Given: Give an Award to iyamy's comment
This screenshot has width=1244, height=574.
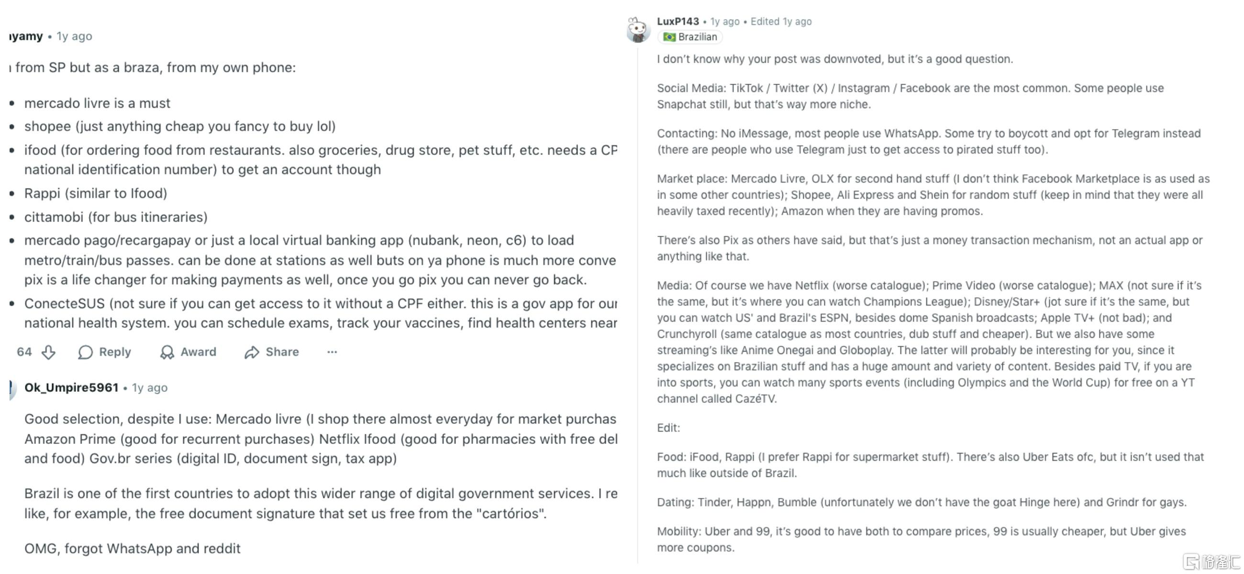Looking at the screenshot, I should [188, 353].
